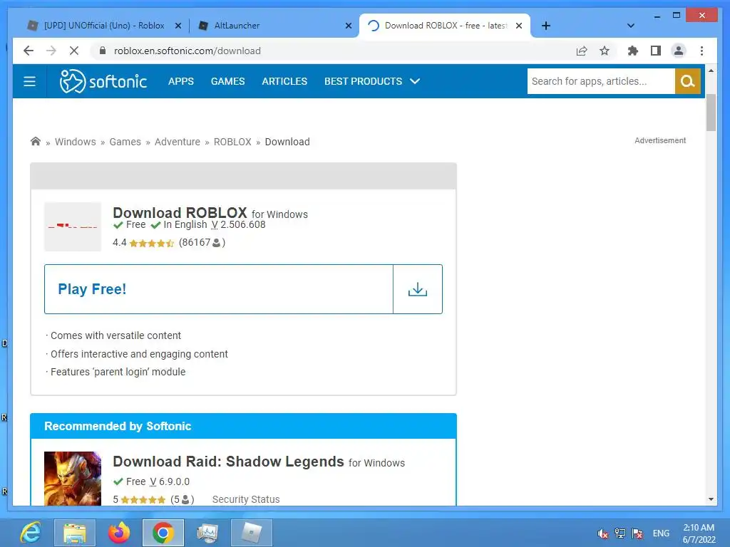Click the muted volume tray icon
The image size is (730, 547).
coord(603,533)
